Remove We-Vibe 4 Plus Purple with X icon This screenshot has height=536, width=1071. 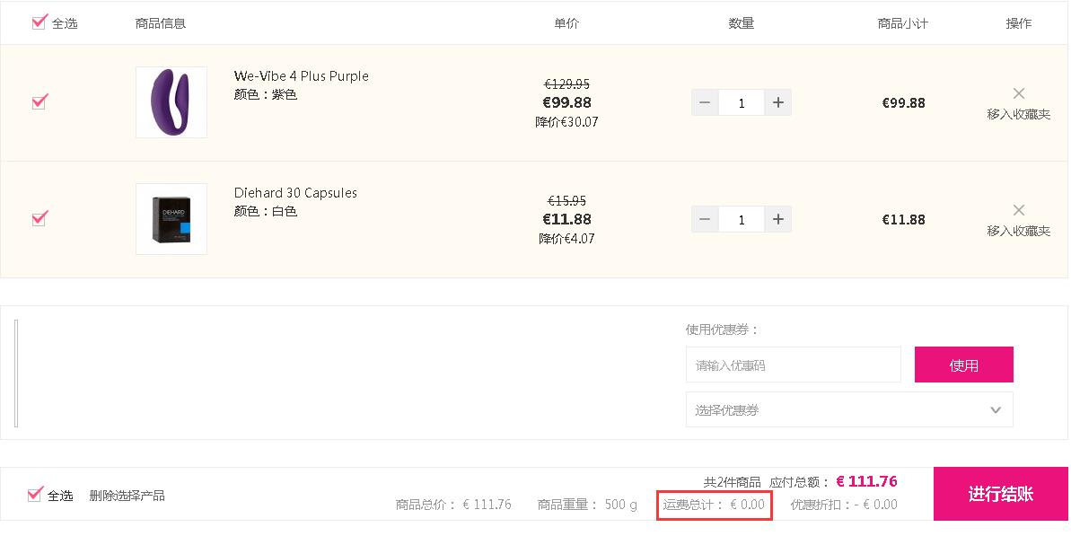coord(1018,93)
